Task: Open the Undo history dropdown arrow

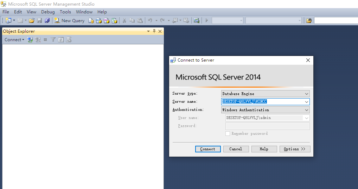Action: pos(156,20)
